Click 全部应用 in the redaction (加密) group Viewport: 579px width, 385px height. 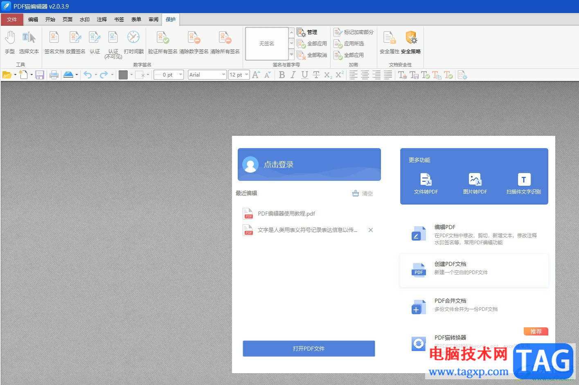coord(349,55)
